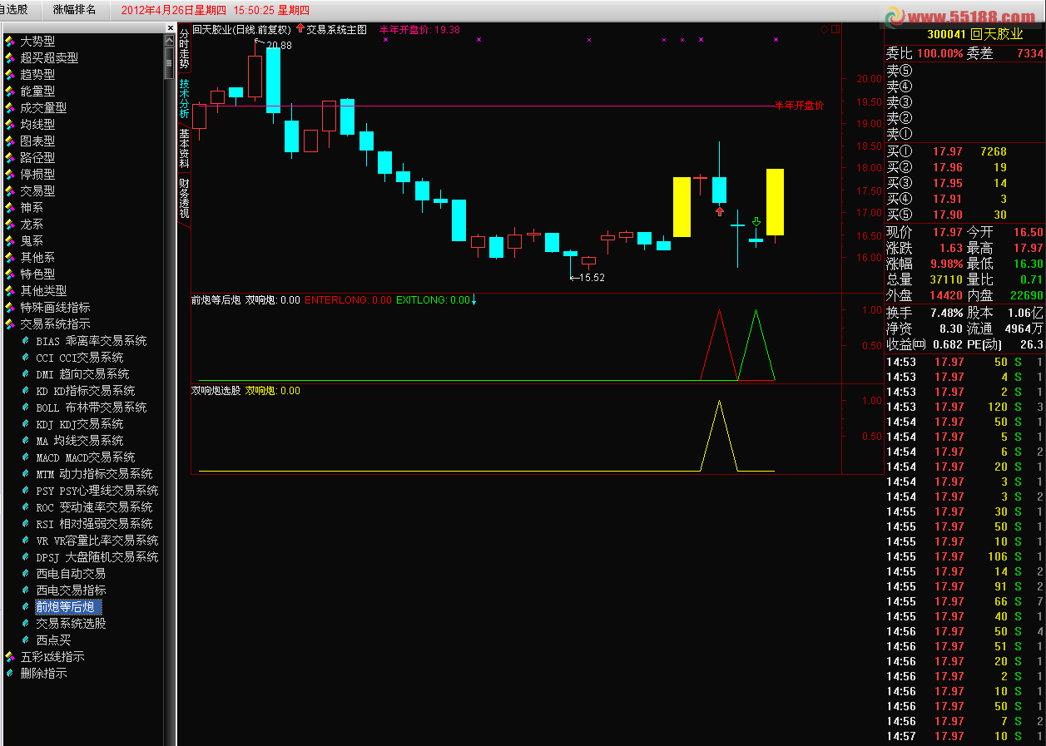This screenshot has width=1046, height=746.
Task: Click the 图表型 folder icon
Action: 10,141
